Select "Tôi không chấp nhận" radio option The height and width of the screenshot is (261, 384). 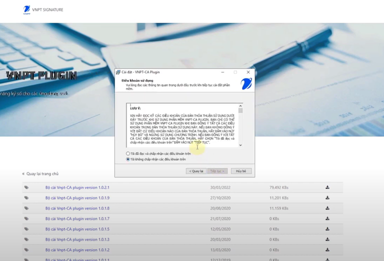point(128,159)
